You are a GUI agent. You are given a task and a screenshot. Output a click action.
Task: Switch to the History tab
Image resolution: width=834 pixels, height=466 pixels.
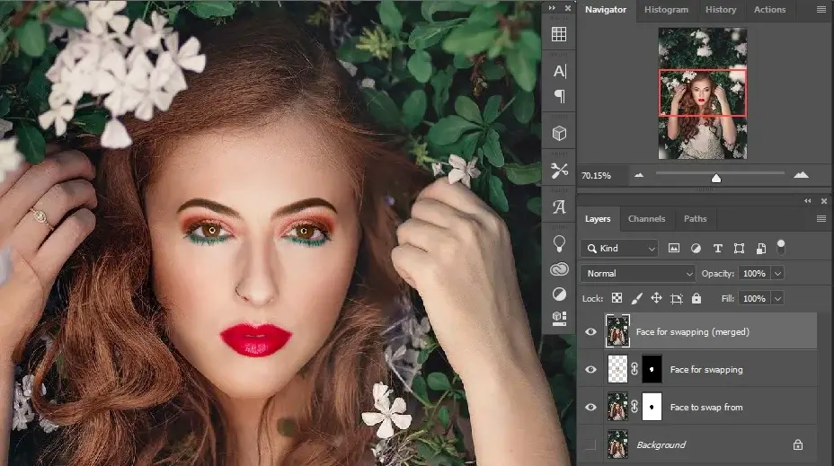721,10
